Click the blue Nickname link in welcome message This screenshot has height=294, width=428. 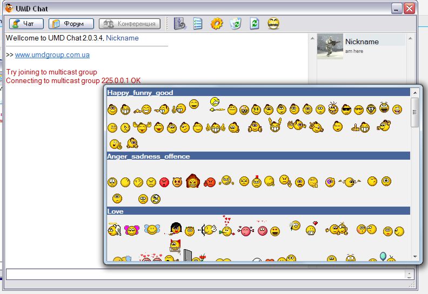click(122, 38)
